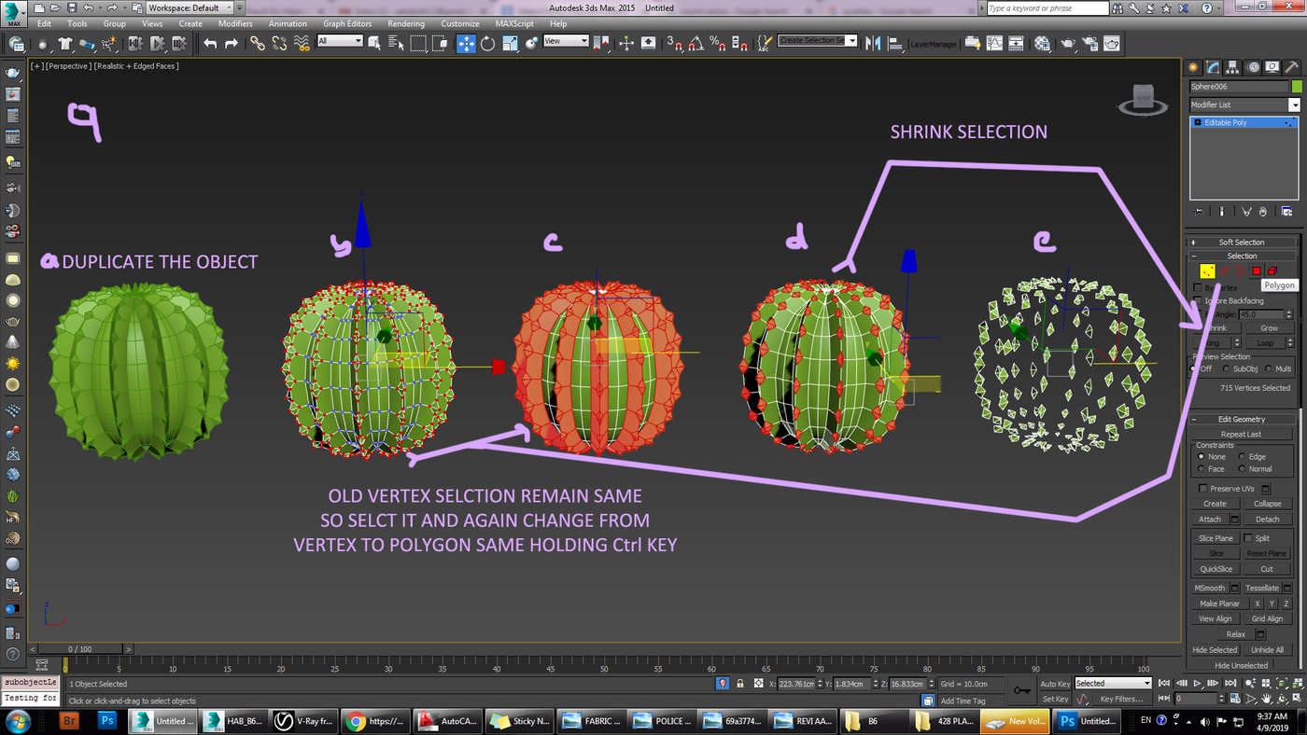Screen dimensions: 1307x735
Task: Open the selection filter All dropdown
Action: pyautogui.click(x=340, y=41)
